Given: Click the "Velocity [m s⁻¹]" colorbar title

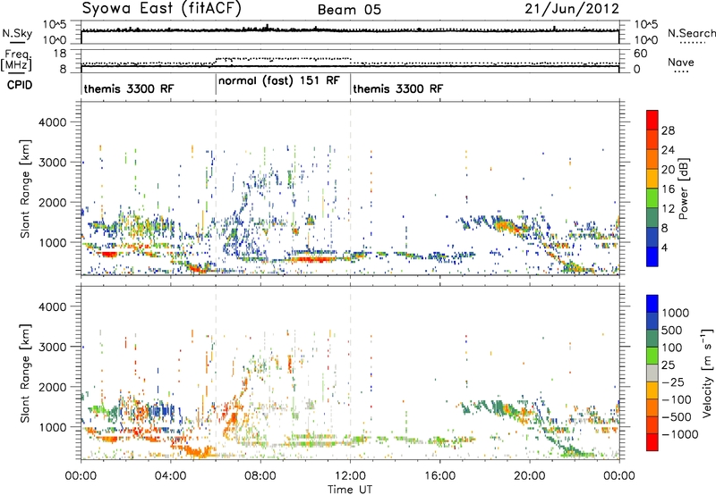Looking at the screenshot, I should (707, 373).
